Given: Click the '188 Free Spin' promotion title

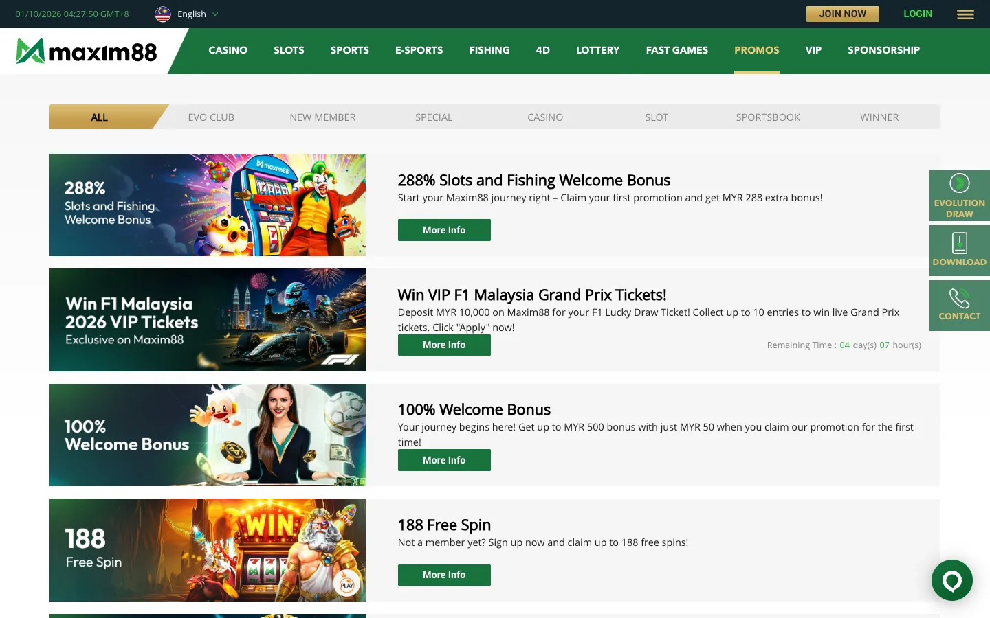Looking at the screenshot, I should pos(444,525).
